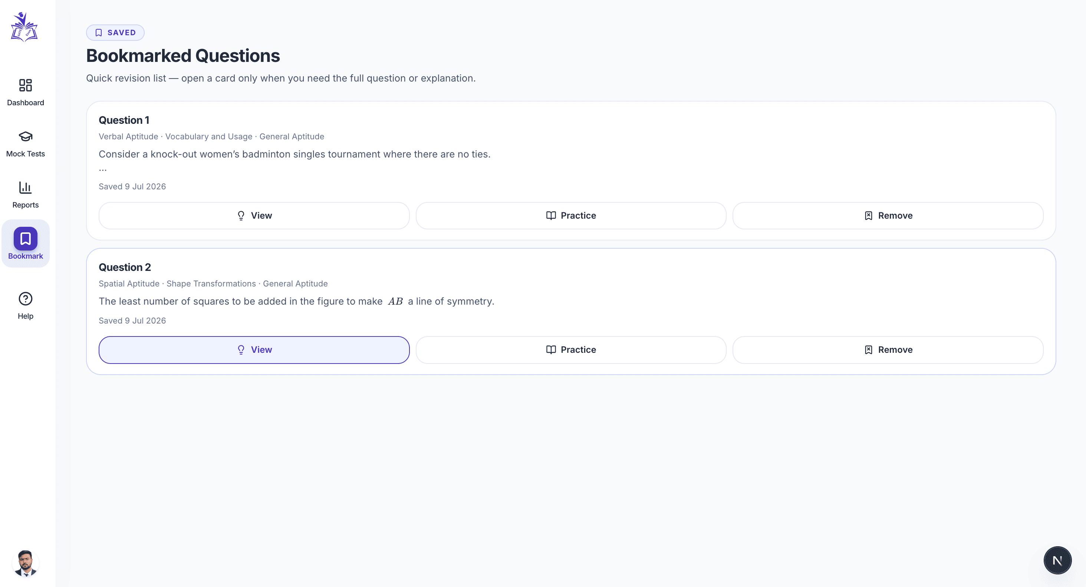
Task: Open the Mock Tests graduation cap icon
Action: tap(25, 136)
